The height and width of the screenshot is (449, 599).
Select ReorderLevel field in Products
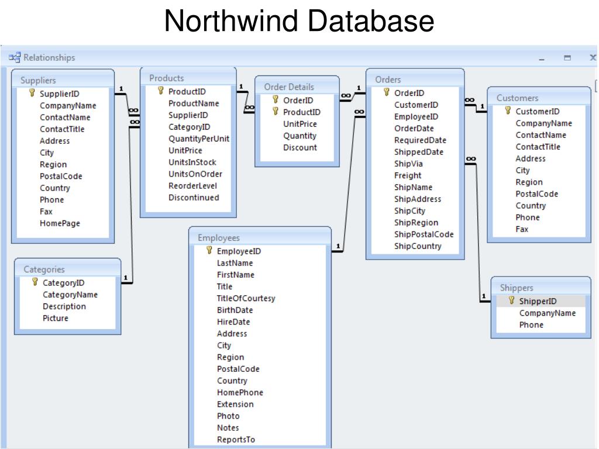(x=192, y=186)
